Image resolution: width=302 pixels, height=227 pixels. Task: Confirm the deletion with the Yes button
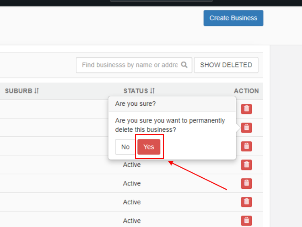pyautogui.click(x=149, y=147)
